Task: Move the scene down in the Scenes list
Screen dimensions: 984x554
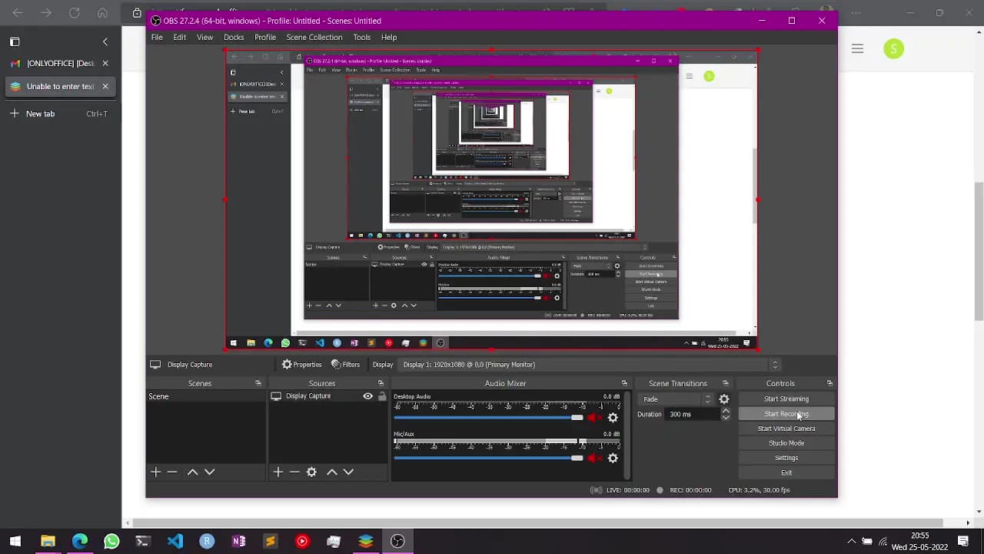Action: (209, 472)
